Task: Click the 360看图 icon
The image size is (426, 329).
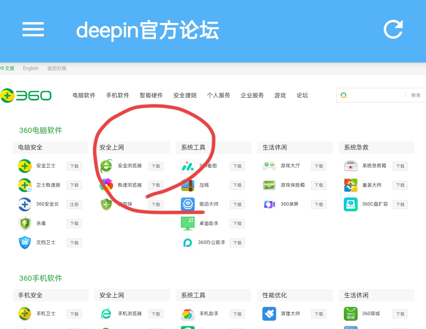Action: tap(188, 166)
